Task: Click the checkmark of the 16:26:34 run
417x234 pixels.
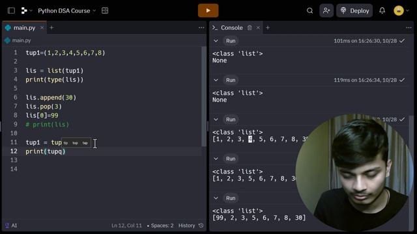Action: (x=402, y=80)
